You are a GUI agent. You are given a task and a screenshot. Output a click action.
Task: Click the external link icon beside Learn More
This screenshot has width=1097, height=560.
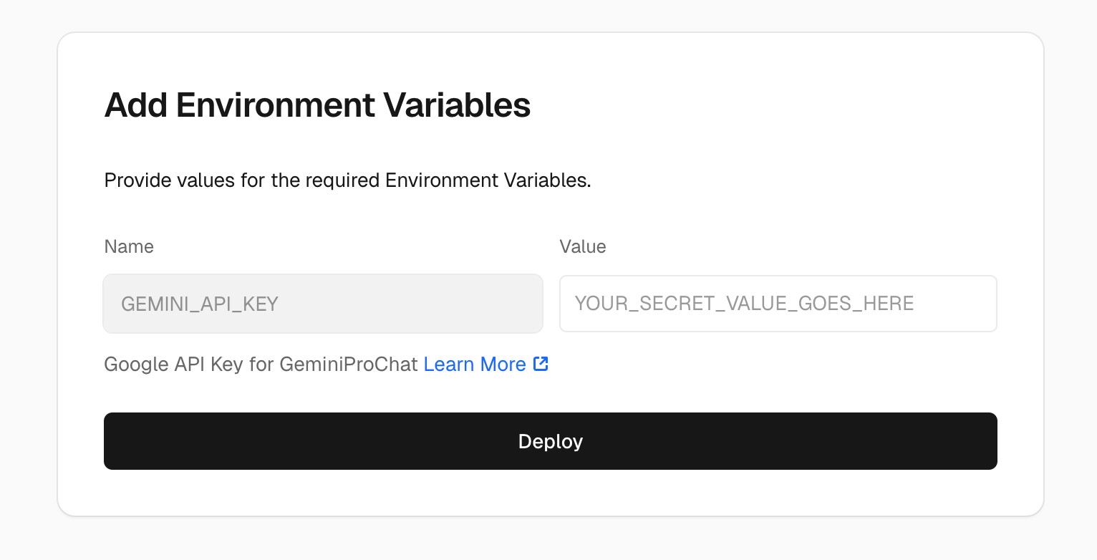[541, 364]
